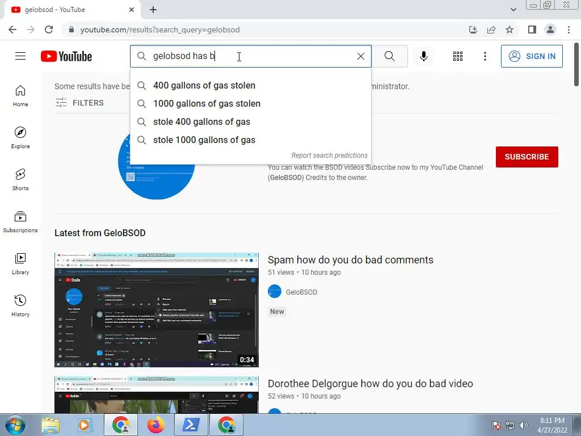Open the Dorothee Delgorgue video thumbnail
This screenshot has width=581, height=436.
pos(157,395)
